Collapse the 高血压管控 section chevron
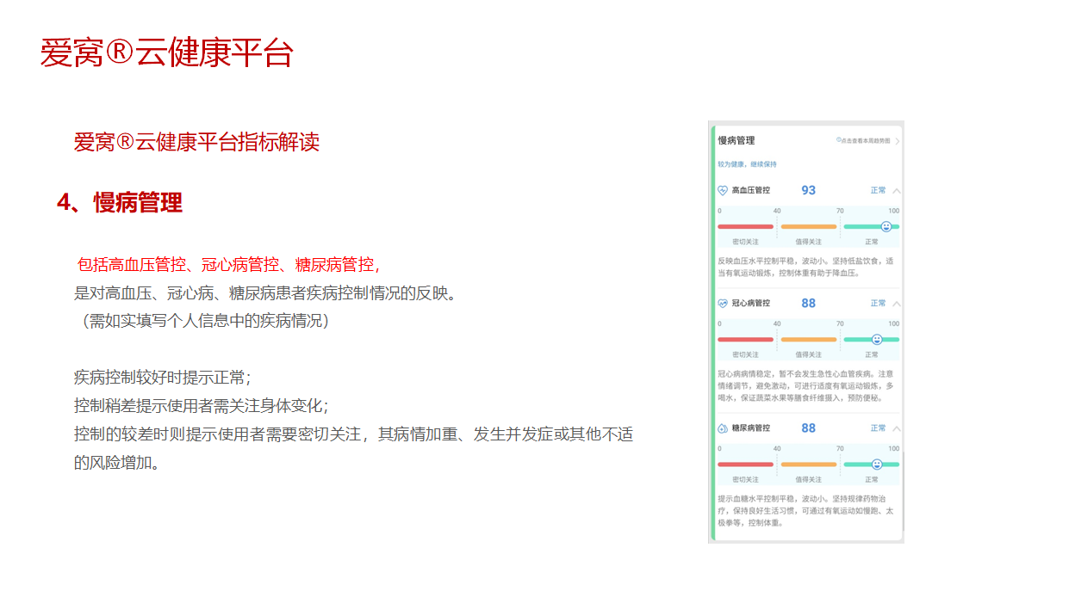Screen dimensions: 1075x603 click(897, 191)
